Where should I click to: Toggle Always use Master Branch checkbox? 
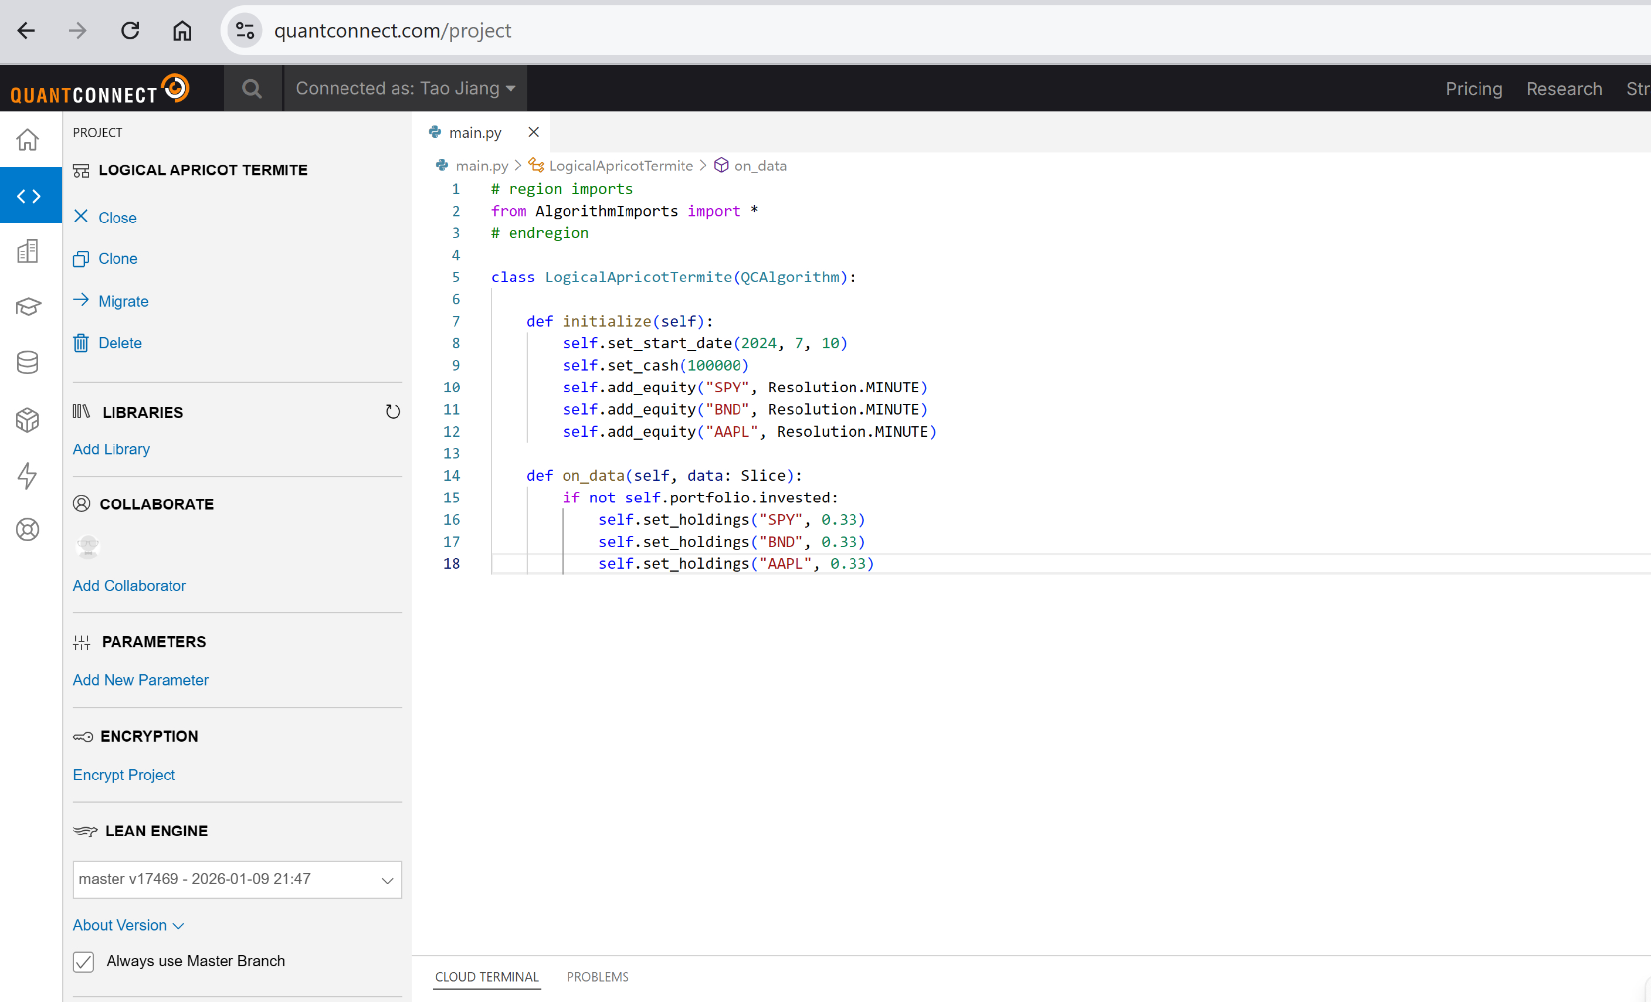pos(83,961)
